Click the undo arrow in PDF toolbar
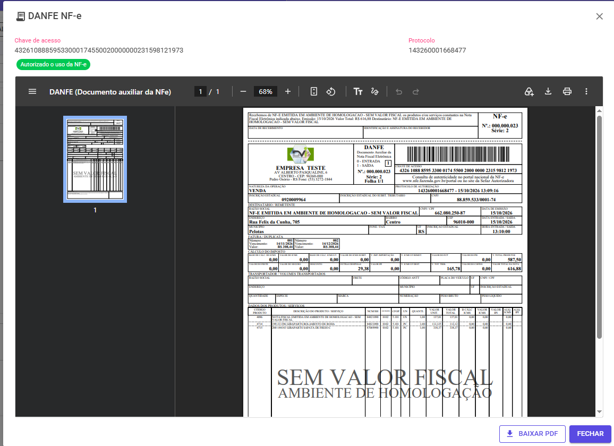This screenshot has height=446, width=614. (x=399, y=92)
